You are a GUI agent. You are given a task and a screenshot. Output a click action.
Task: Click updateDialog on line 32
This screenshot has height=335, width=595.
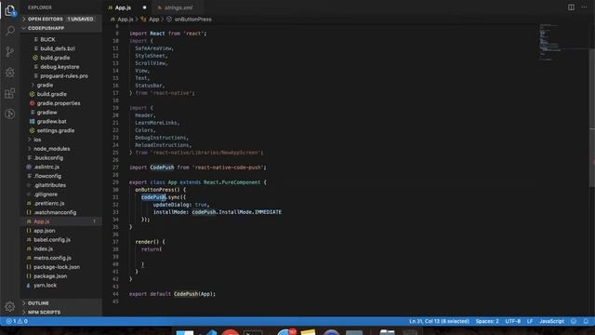tap(171, 205)
